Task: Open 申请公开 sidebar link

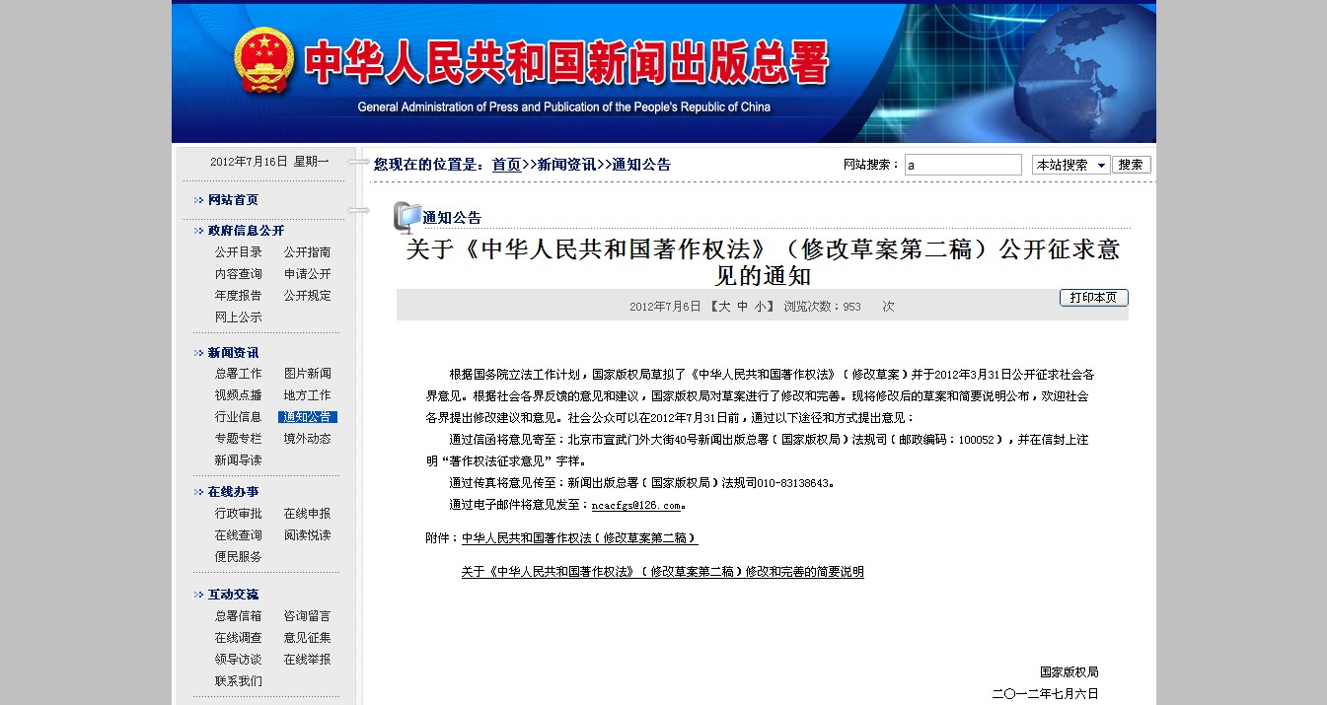Action: 308,274
